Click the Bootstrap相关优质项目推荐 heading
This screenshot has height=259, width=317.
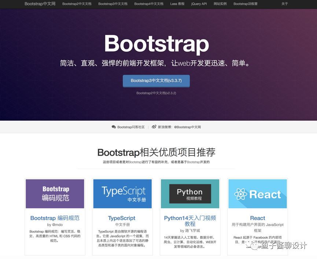tap(156, 152)
